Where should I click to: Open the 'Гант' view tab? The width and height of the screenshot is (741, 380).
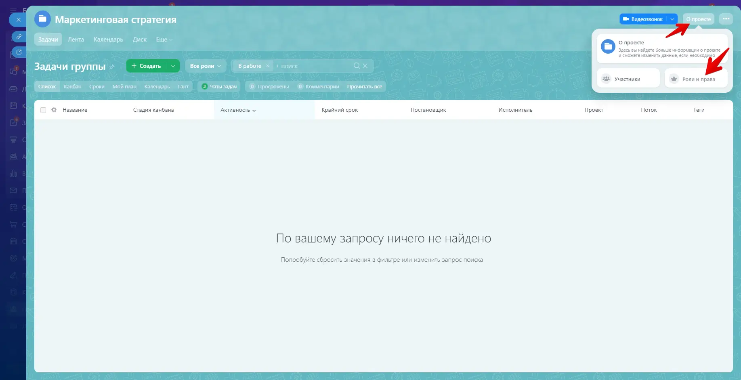183,86
